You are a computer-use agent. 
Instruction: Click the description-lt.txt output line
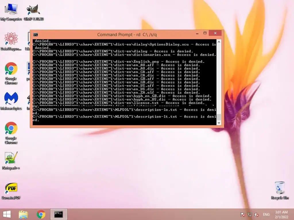[x=124, y=118]
